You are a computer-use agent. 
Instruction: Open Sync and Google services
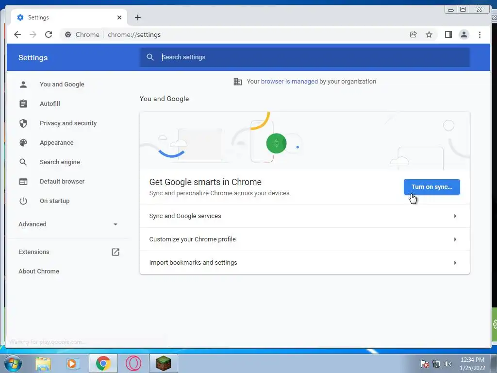tap(305, 216)
